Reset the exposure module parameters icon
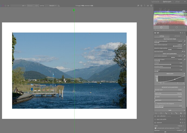 point(183,123)
